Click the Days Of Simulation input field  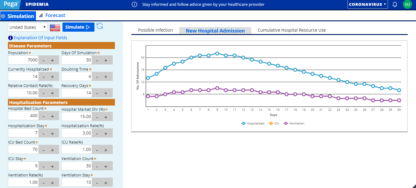77,60
